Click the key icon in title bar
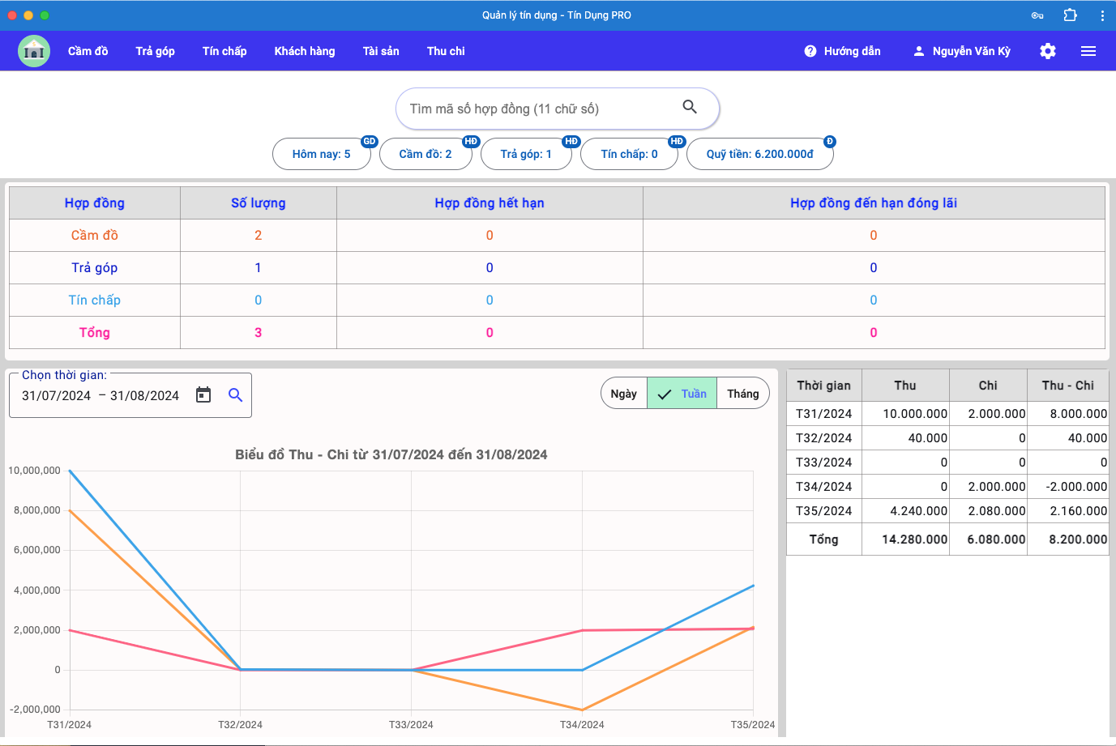Viewport: 1116px width, 746px height. pyautogui.click(x=1037, y=15)
